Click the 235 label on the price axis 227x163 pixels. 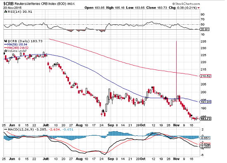203,42
